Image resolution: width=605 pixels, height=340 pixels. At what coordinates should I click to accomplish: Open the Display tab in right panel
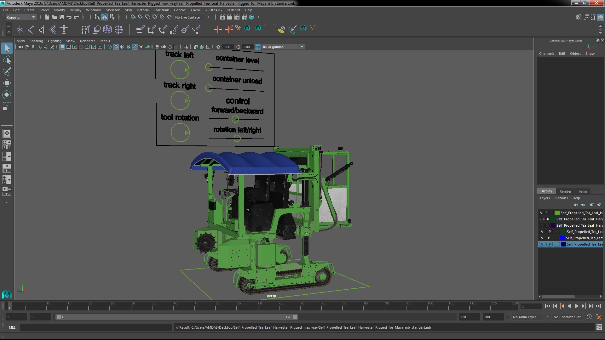pos(545,191)
